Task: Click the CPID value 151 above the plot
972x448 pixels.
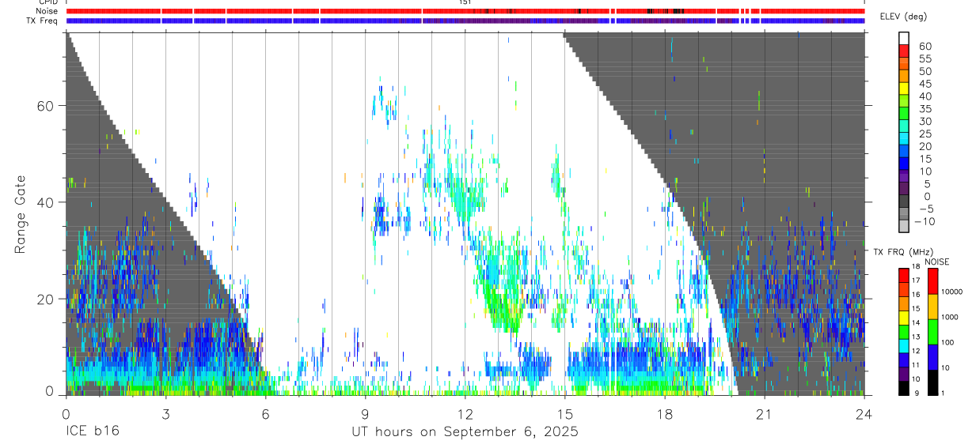Action: (465, 2)
